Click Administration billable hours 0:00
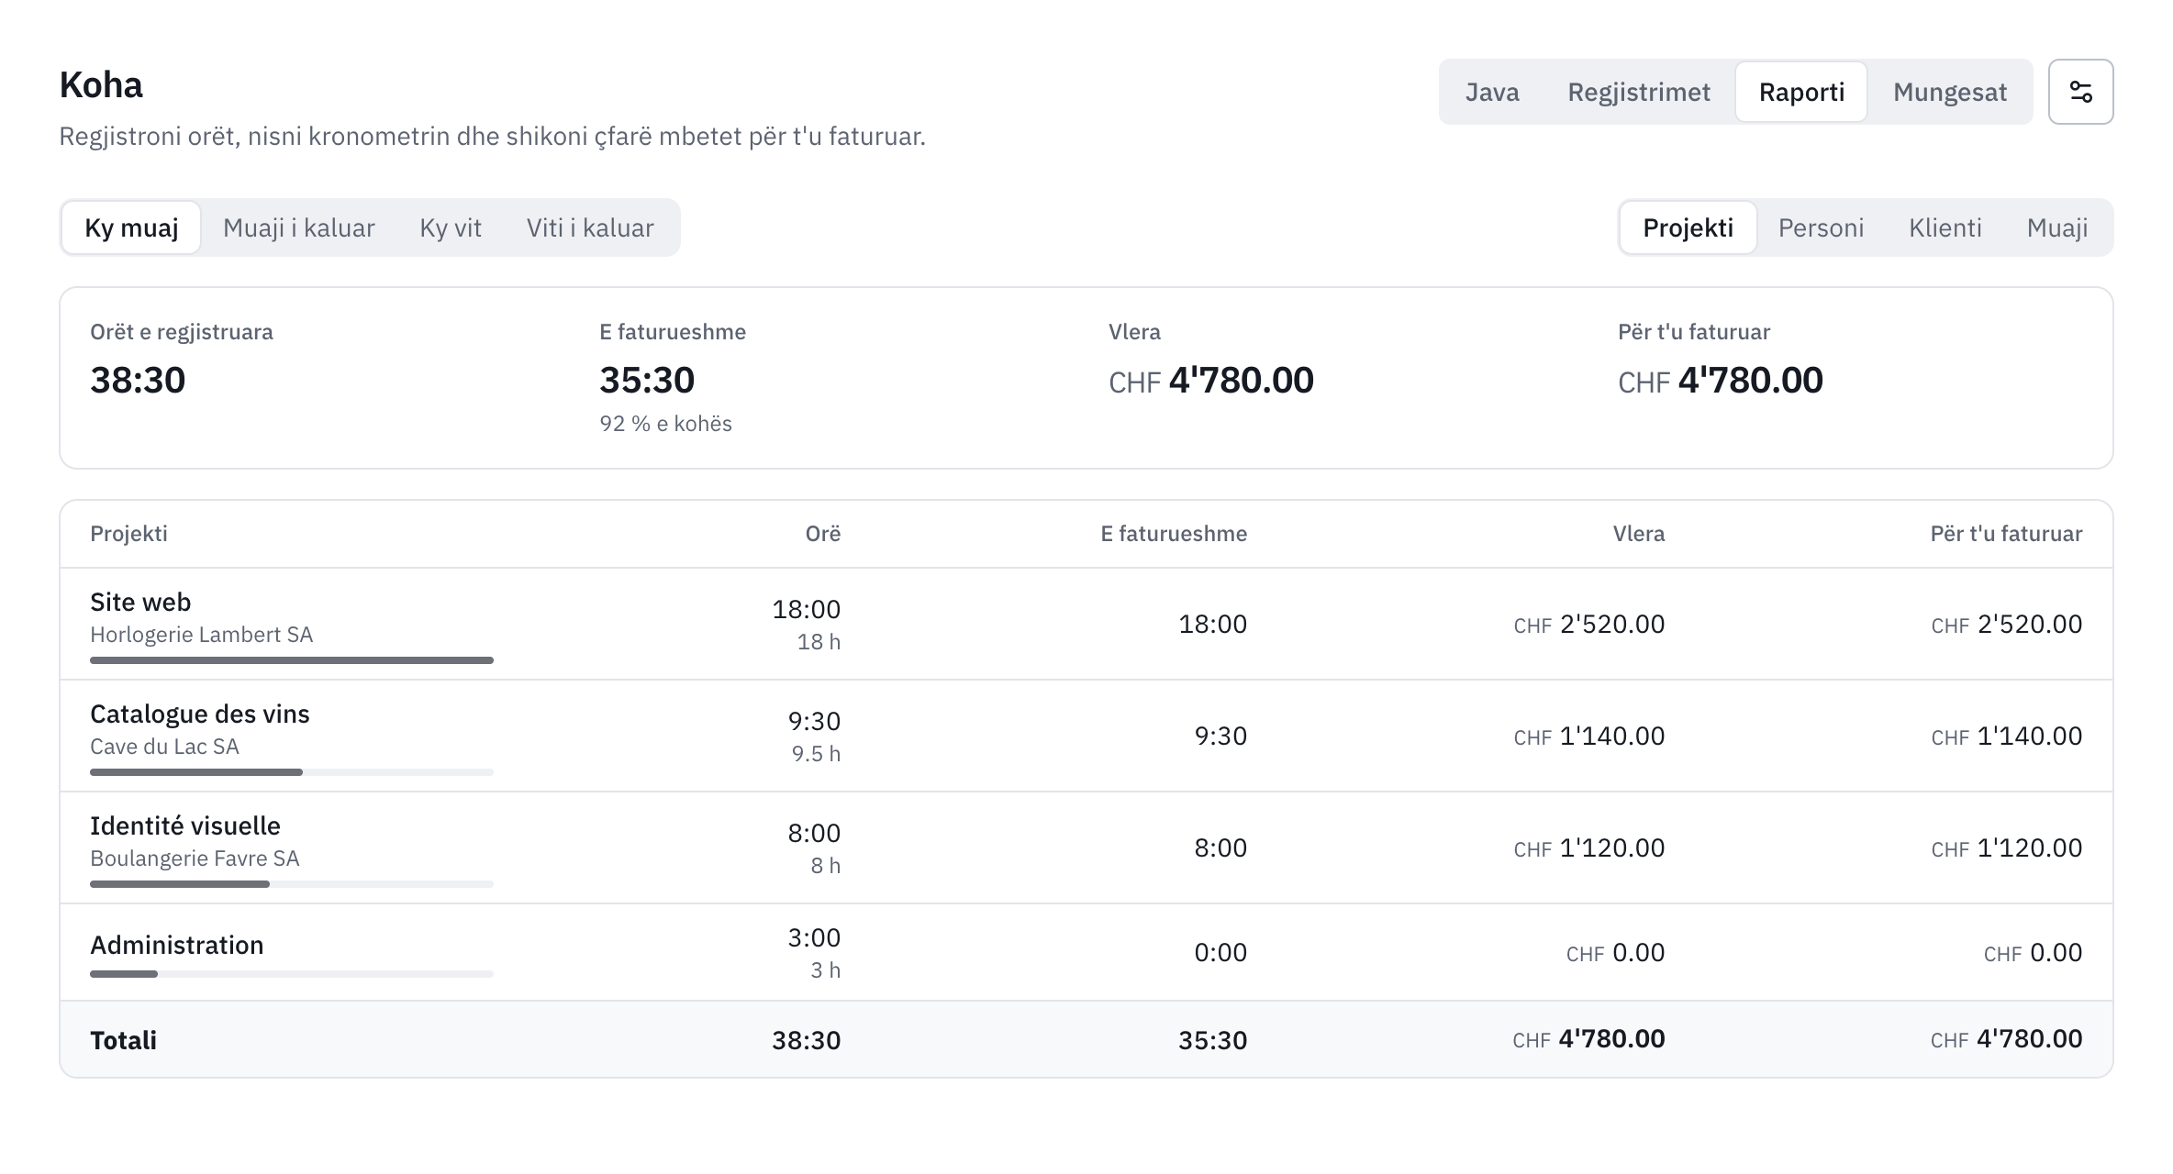The width and height of the screenshot is (2173, 1174). point(1220,953)
